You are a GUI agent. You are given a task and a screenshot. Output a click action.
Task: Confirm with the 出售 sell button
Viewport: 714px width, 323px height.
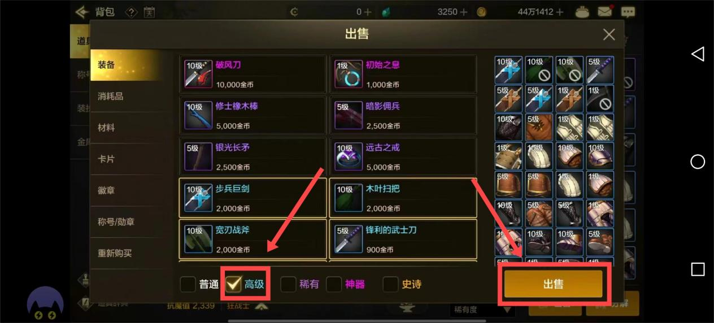click(553, 284)
